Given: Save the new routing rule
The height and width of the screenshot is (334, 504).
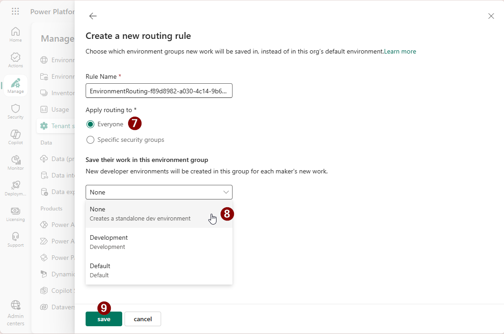Looking at the screenshot, I should coord(103,319).
